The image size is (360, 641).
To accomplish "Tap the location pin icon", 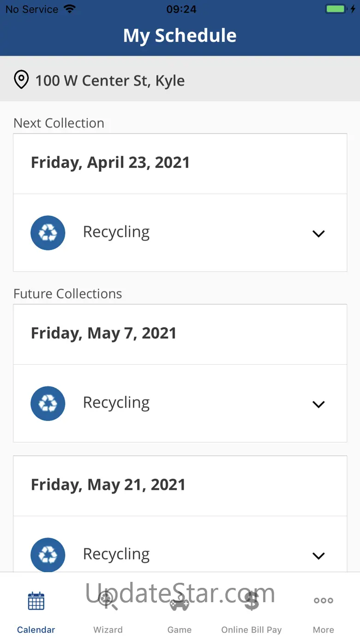I will (x=21, y=80).
